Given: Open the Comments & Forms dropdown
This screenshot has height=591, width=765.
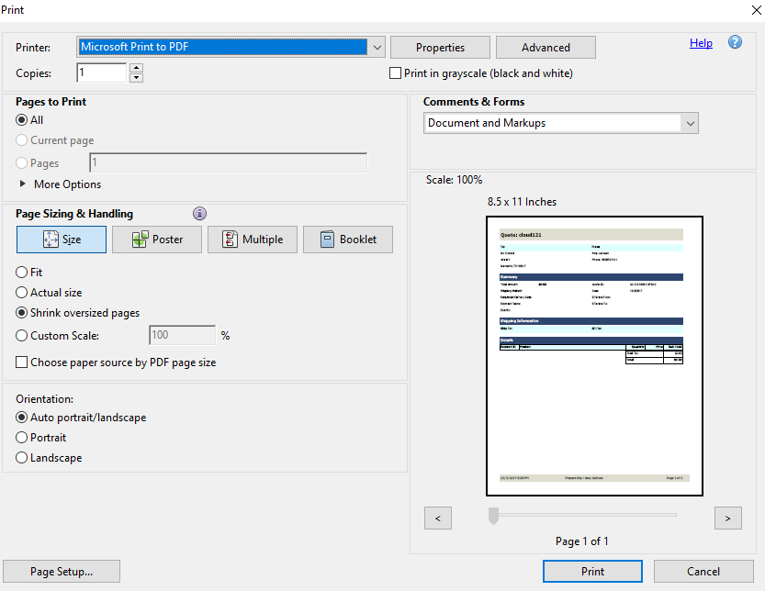Looking at the screenshot, I should pyautogui.click(x=690, y=123).
